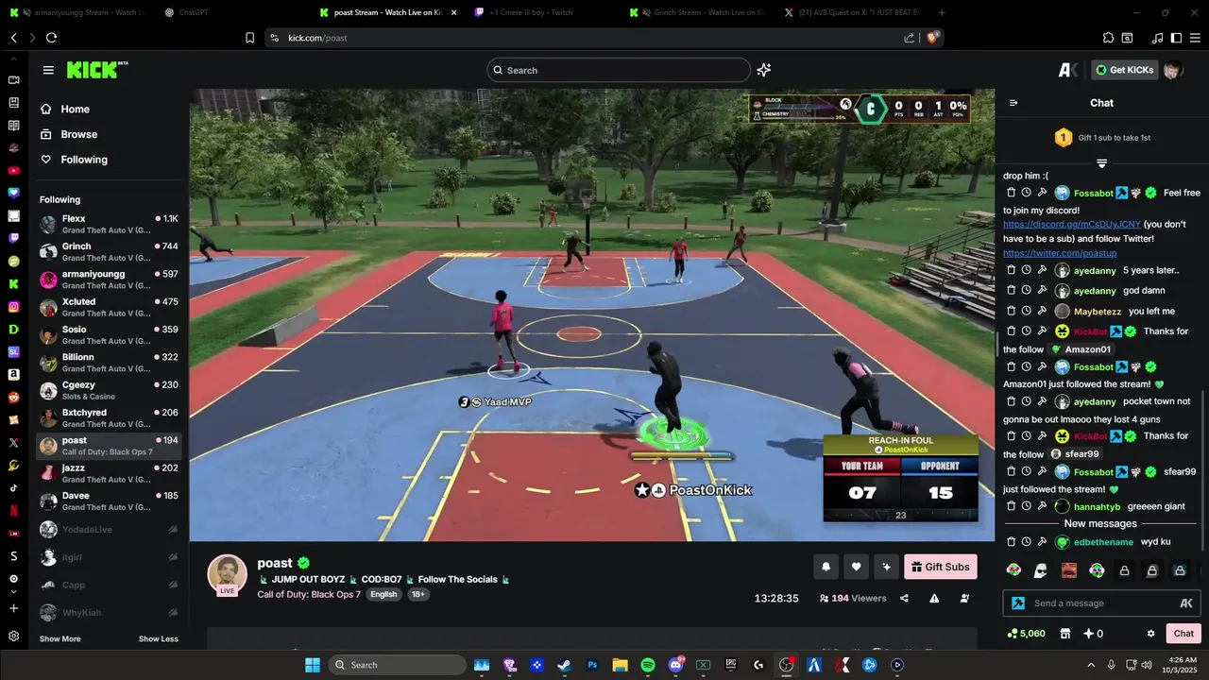Image resolution: width=1209 pixels, height=680 pixels.
Task: Open Davee channel in following list
Action: (109, 501)
